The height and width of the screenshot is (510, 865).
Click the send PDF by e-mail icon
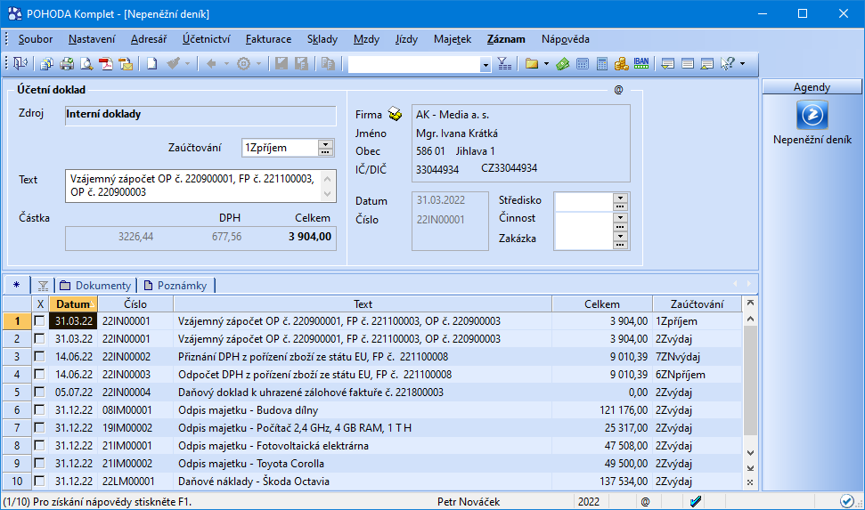pyautogui.click(x=126, y=64)
